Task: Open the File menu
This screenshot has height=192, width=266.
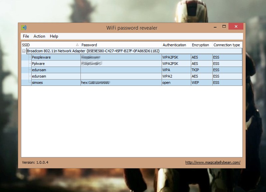Action: click(x=26, y=36)
